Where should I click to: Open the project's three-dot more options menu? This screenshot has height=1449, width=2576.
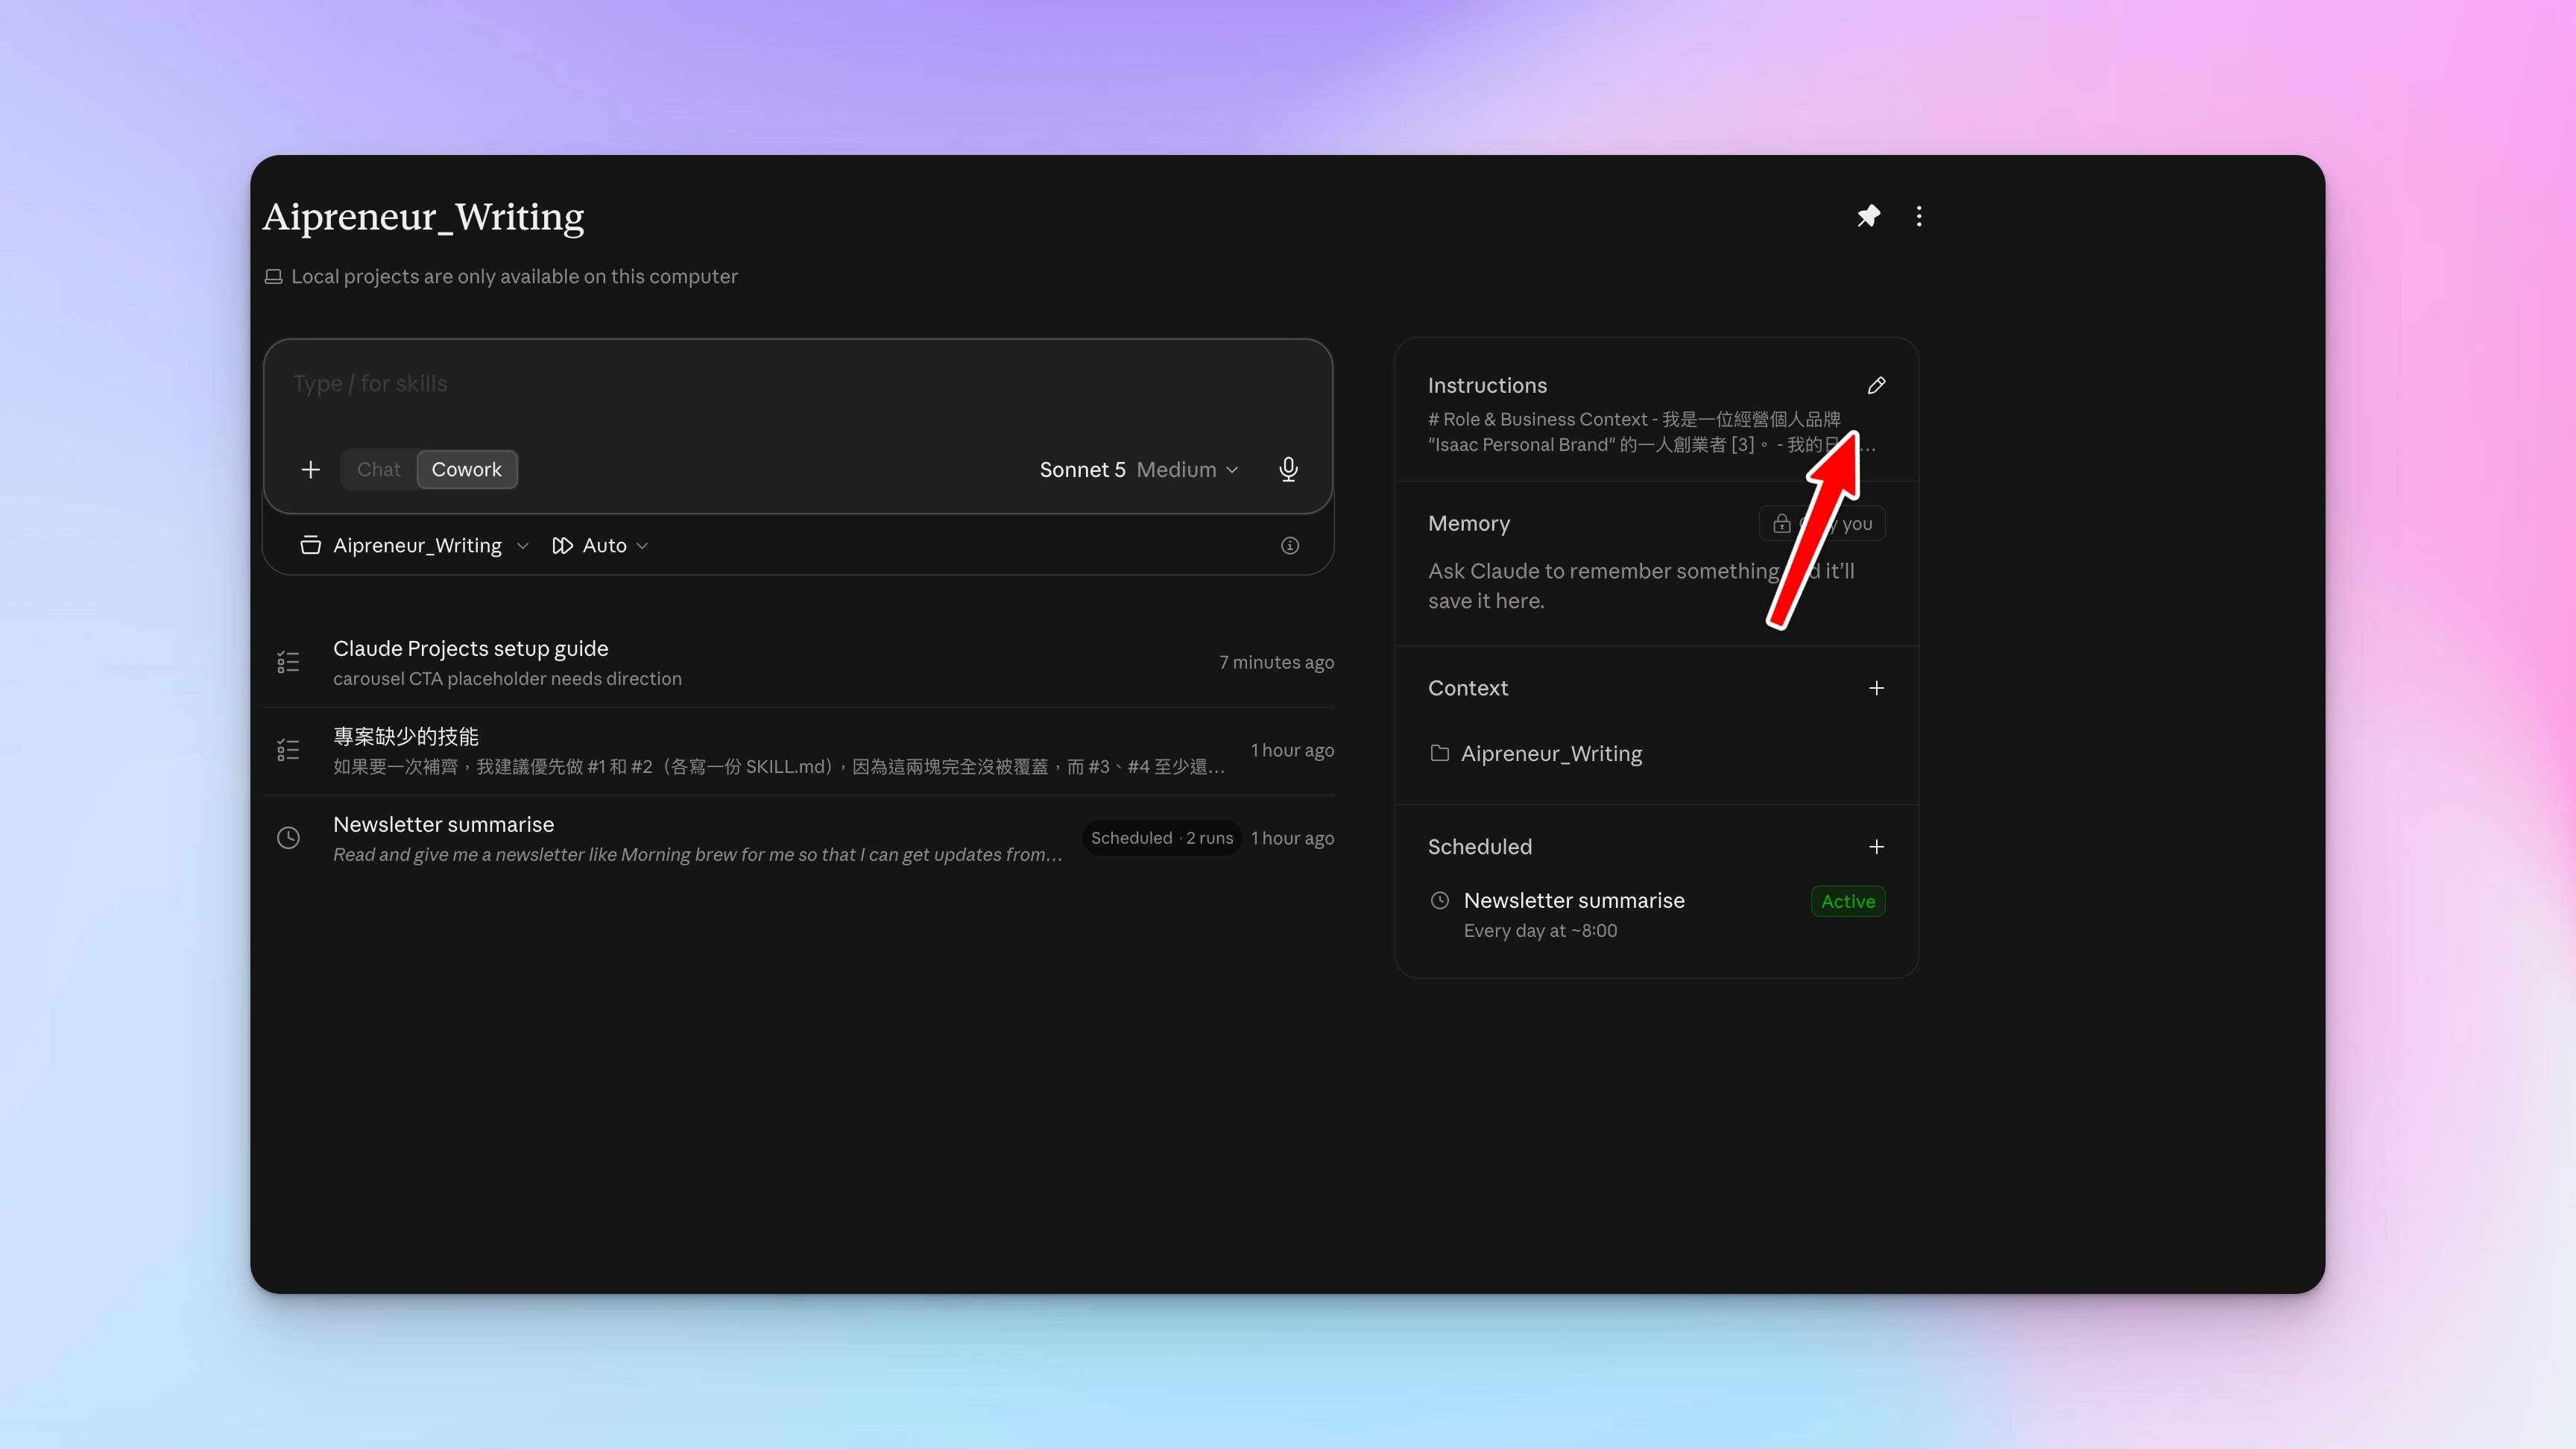[1918, 216]
